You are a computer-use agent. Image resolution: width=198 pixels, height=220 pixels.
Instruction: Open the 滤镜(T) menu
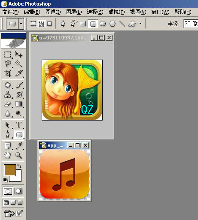coord(116,12)
